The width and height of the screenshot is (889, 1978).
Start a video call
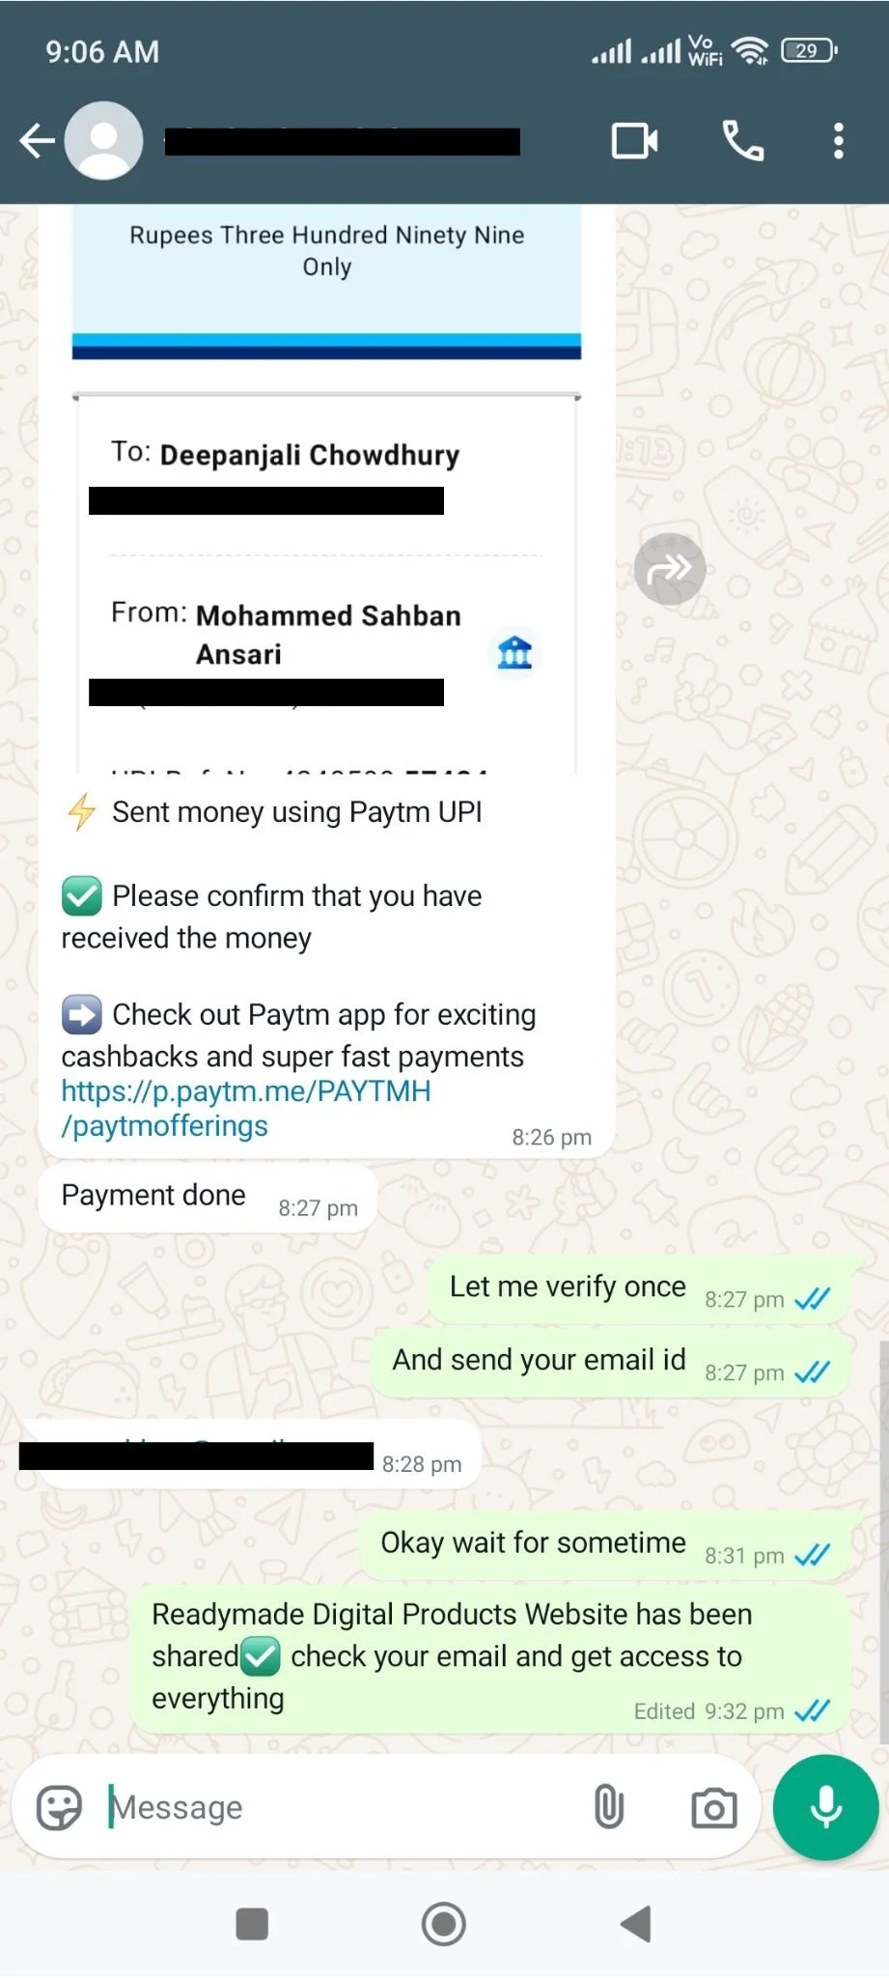point(635,141)
